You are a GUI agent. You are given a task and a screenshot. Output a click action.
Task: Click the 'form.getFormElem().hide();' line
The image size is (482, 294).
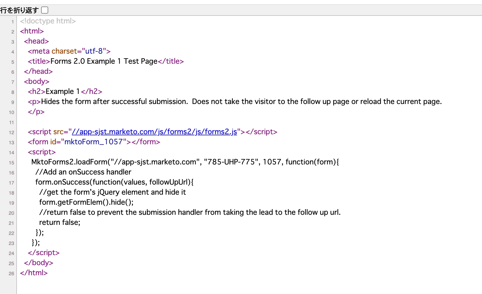(x=86, y=202)
